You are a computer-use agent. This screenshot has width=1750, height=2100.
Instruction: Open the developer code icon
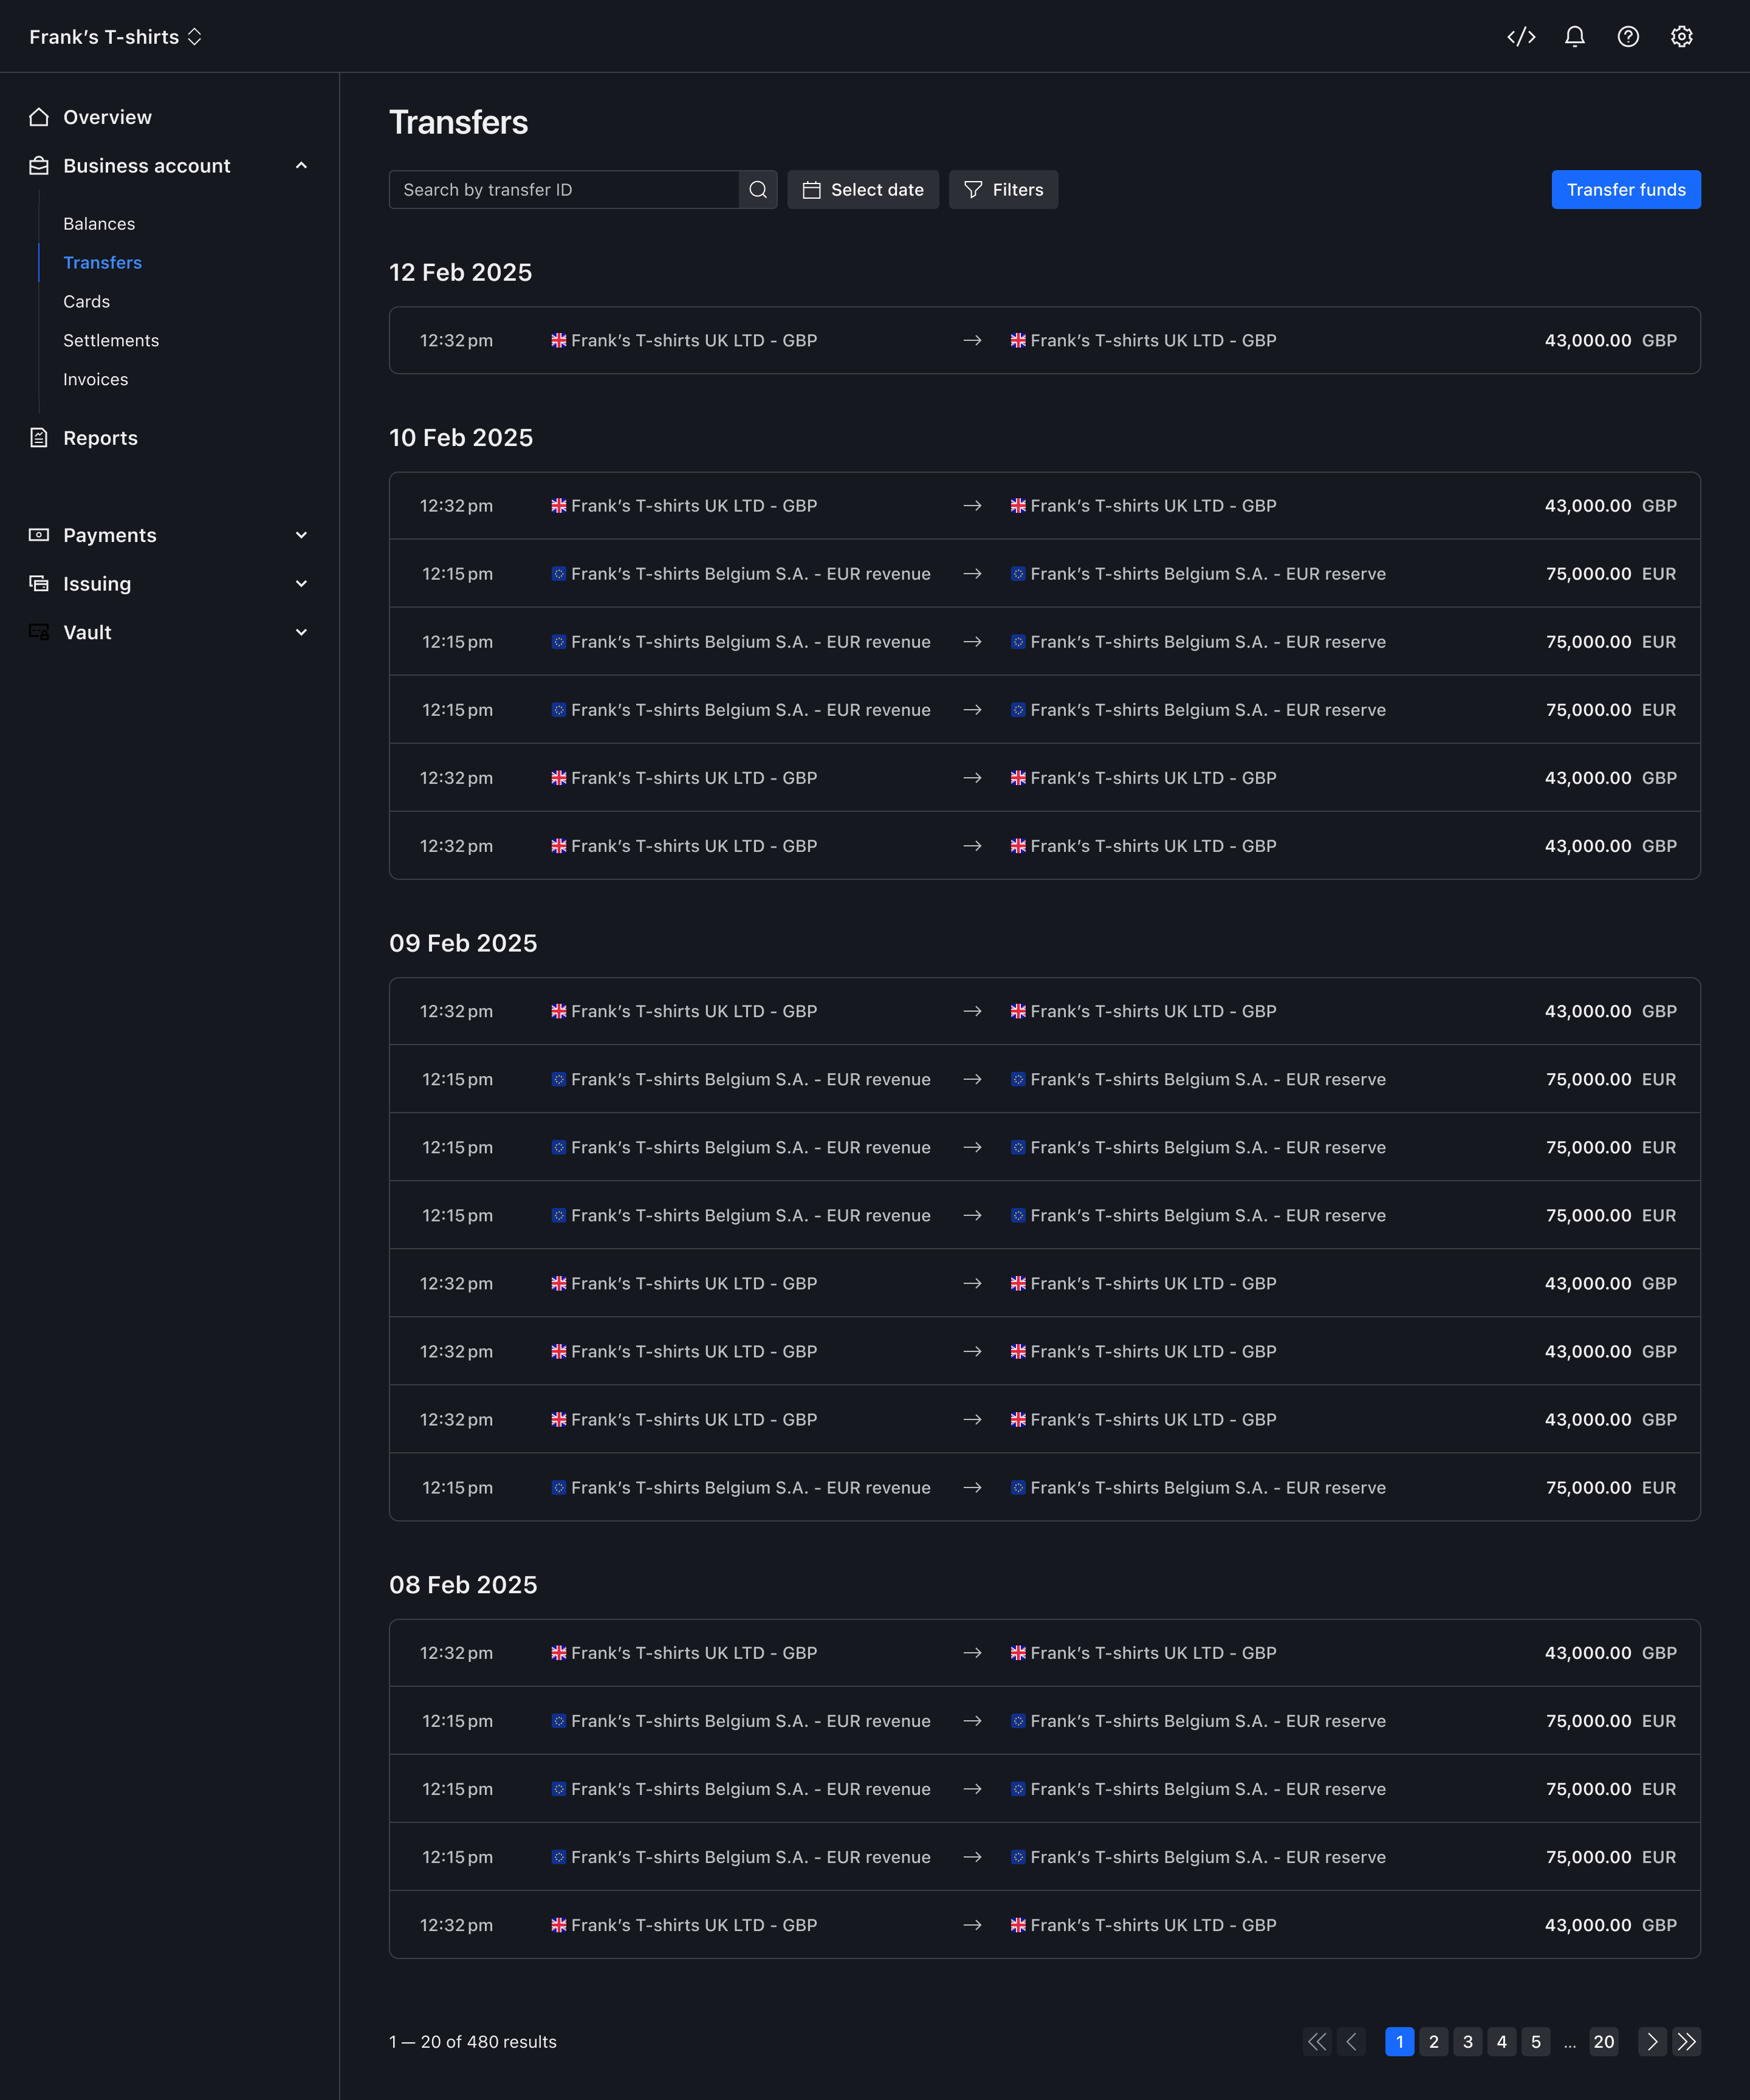(x=1521, y=37)
